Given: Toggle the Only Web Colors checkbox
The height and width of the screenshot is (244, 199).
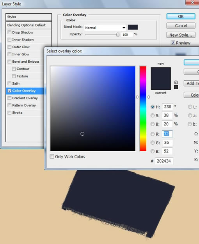Looking at the screenshot, I should tap(52, 156).
